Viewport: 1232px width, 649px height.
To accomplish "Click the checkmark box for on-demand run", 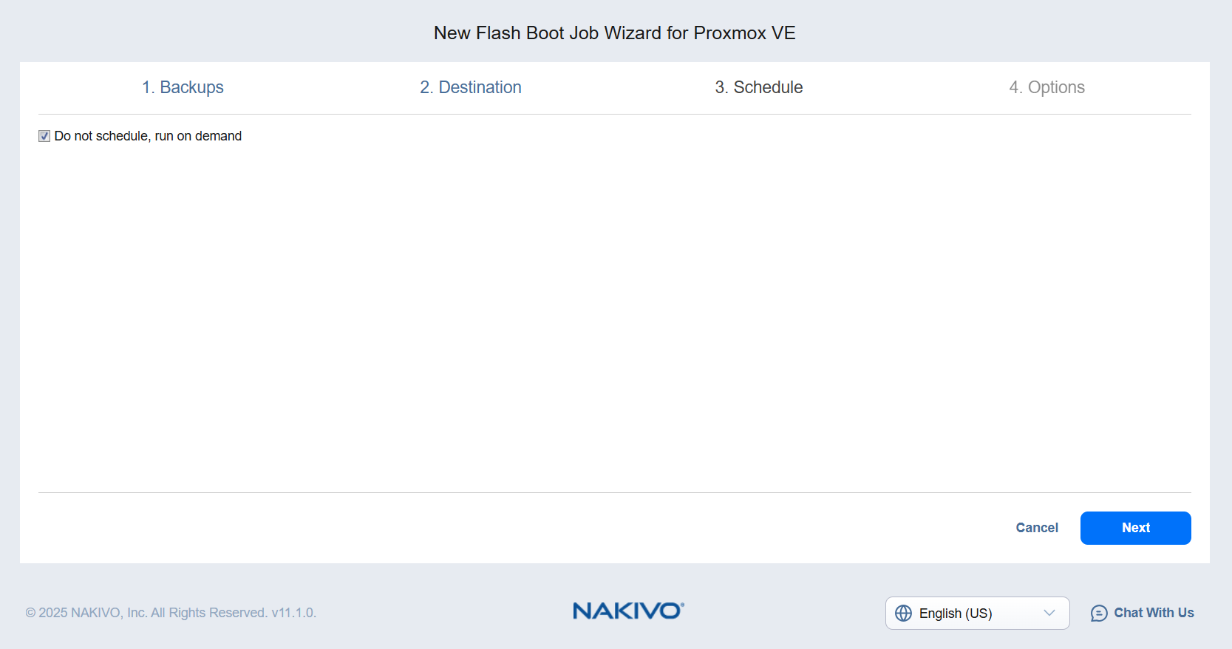I will [44, 136].
